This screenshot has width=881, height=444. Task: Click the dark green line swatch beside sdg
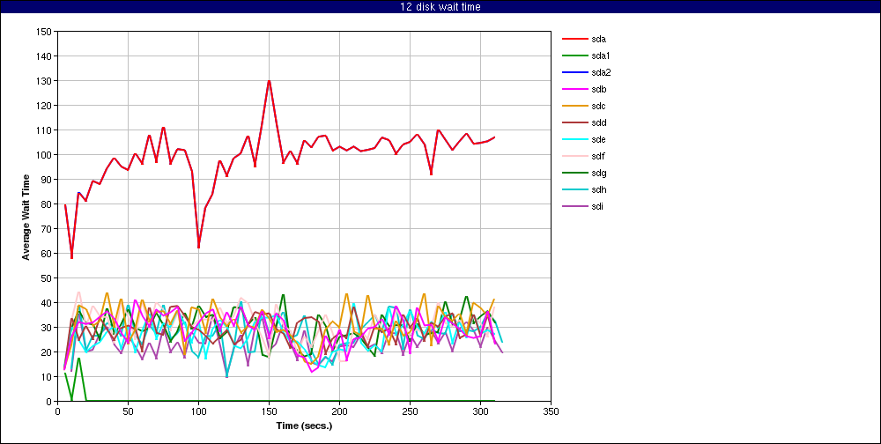click(574, 173)
